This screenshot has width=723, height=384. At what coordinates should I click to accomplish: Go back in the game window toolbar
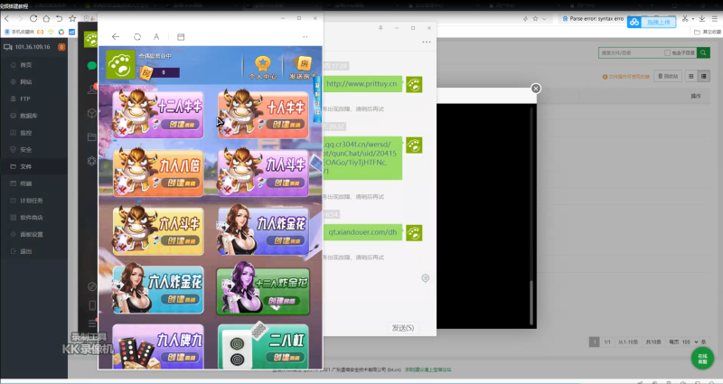[116, 37]
